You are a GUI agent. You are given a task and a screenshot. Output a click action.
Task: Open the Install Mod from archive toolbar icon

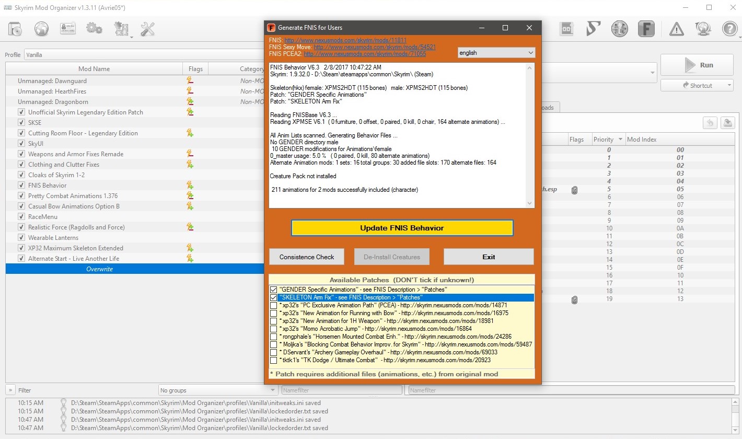click(x=15, y=29)
